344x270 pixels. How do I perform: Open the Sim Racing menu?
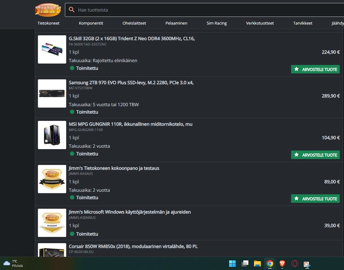[216, 23]
